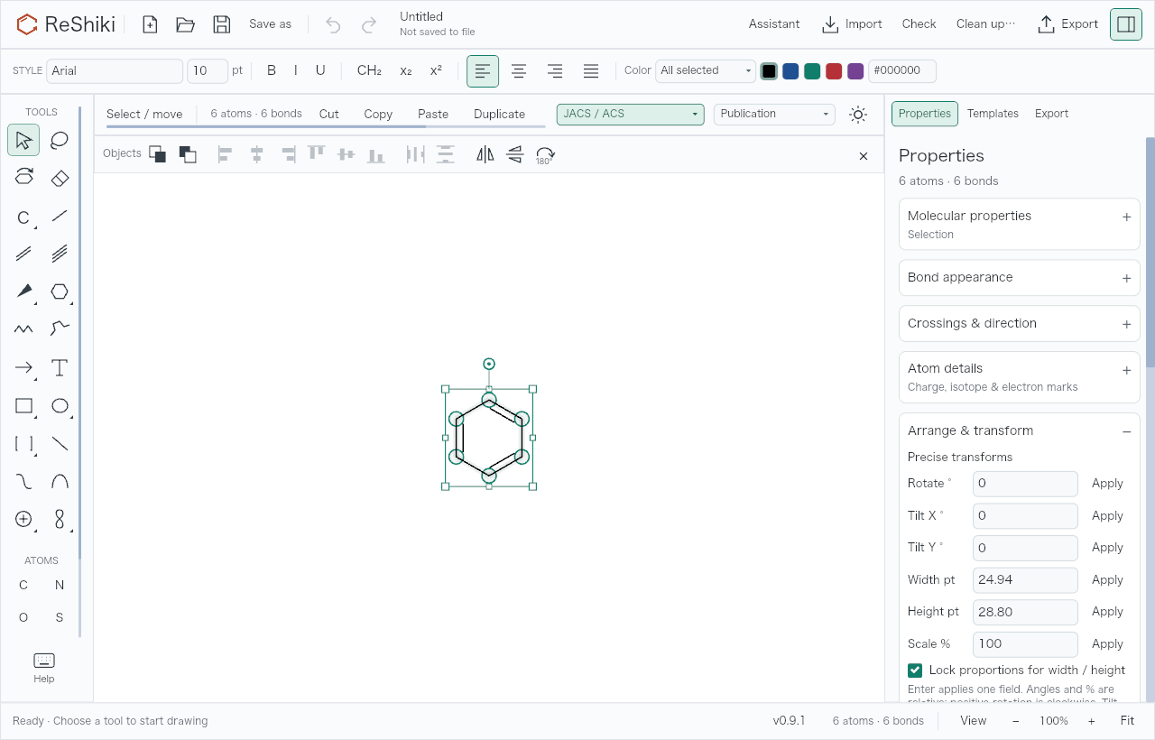Viewport: 1155px width, 740px height.
Task: Select the reaction arrow tool
Action: pos(23,367)
